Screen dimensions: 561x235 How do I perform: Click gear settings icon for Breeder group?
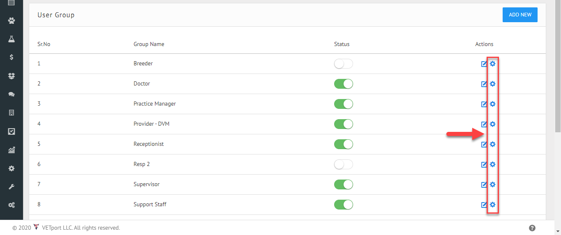493,64
